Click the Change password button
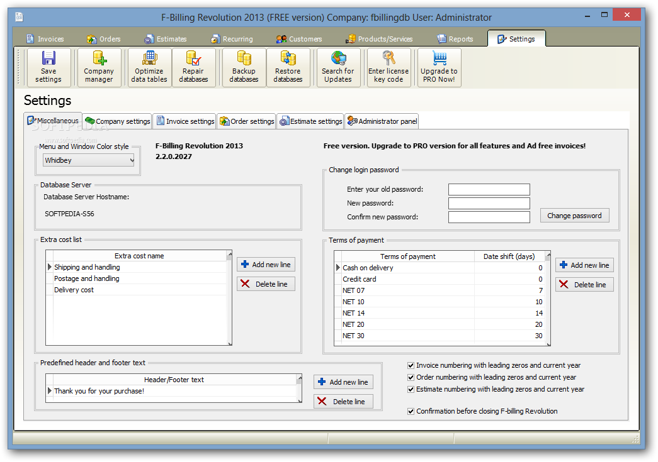658x462 pixels. (574, 216)
